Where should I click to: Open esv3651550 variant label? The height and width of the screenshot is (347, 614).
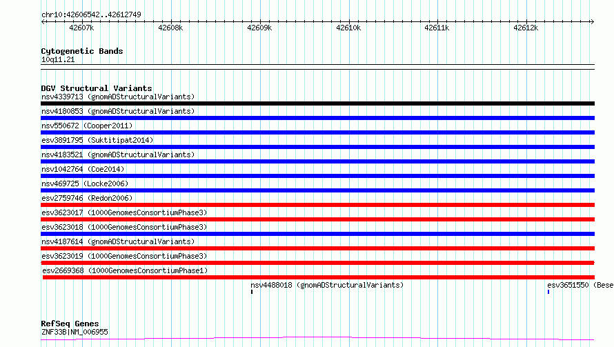point(580,285)
